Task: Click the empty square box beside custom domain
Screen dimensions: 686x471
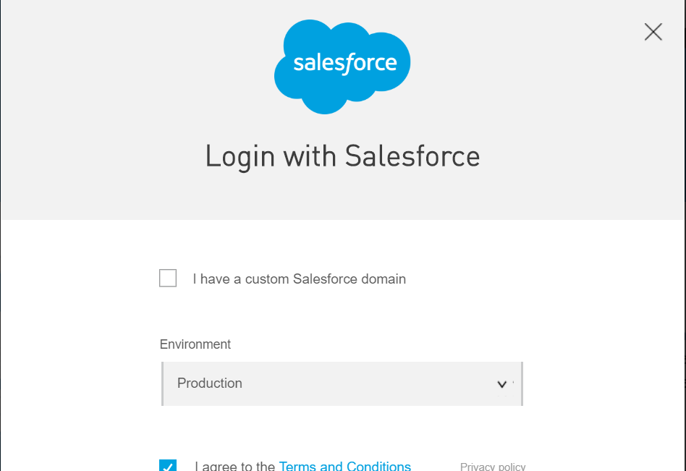Action: click(168, 279)
